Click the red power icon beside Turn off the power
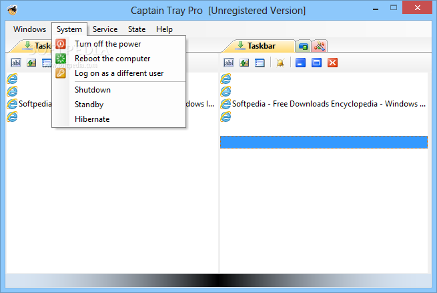 (x=61, y=44)
